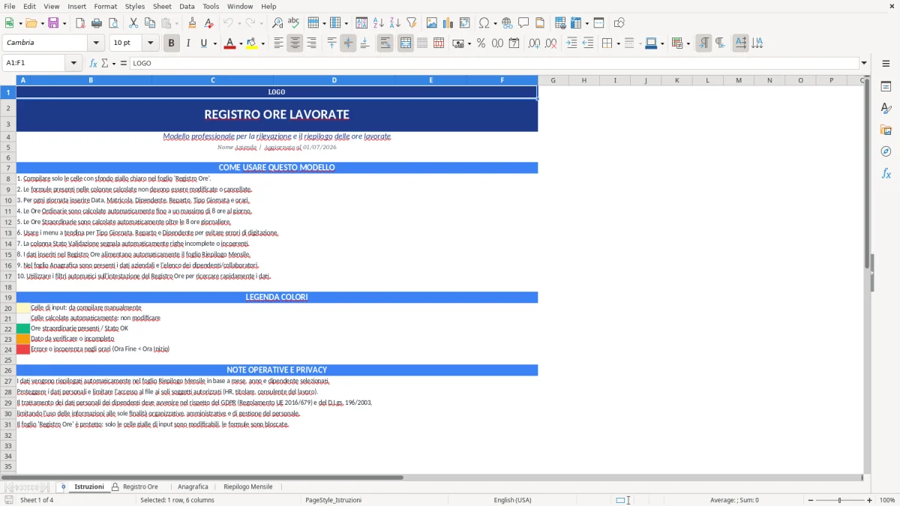Toggle Wrap Text
The width and height of the screenshot is (900, 506).
tap(385, 43)
